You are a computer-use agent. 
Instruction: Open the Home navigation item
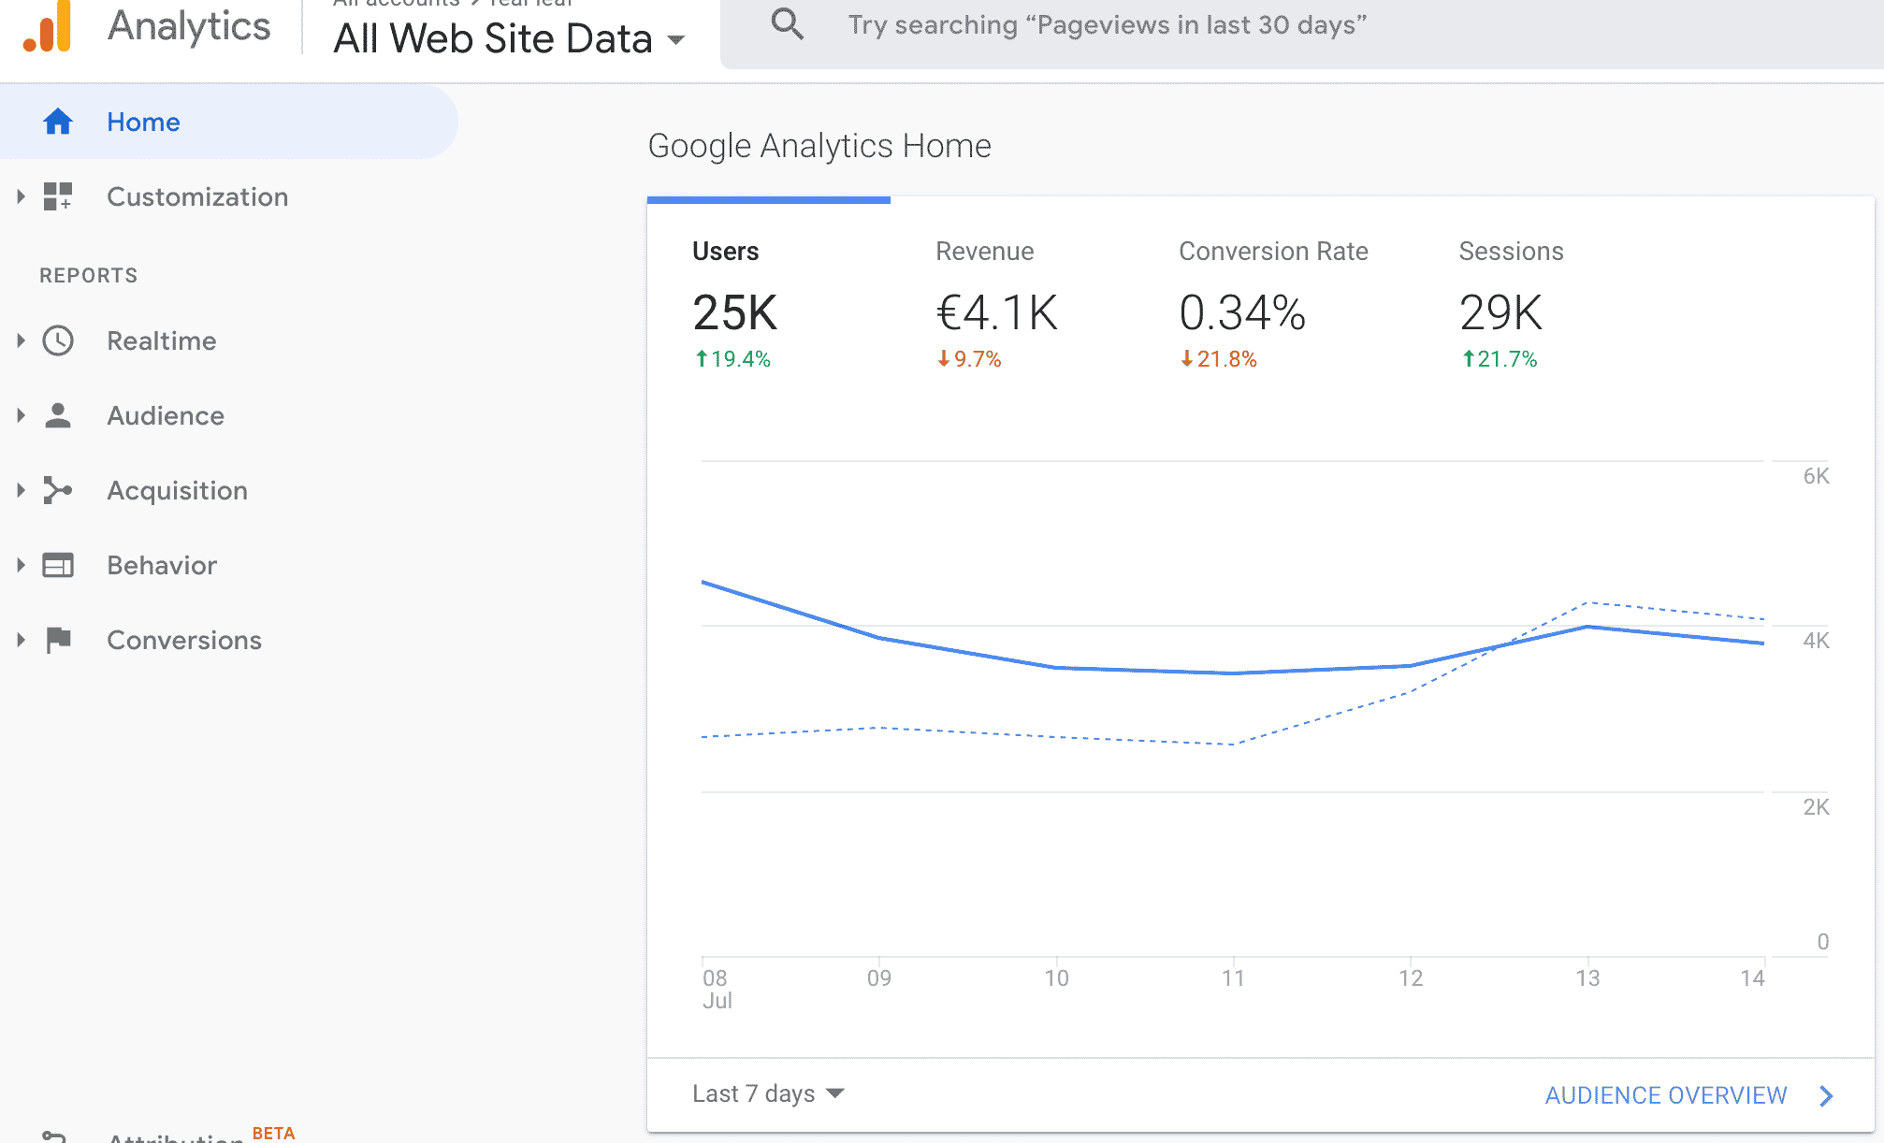[228, 122]
